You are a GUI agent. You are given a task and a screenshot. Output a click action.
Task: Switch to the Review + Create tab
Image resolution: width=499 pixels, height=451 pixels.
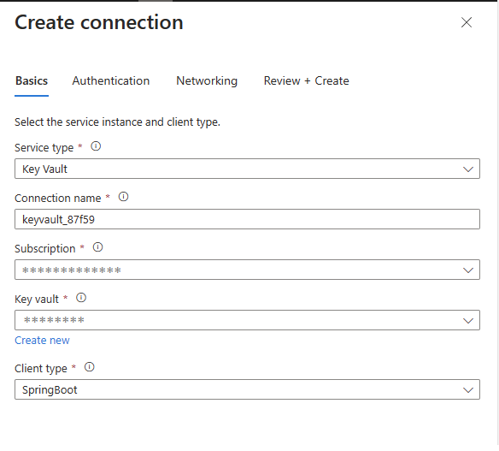pyautogui.click(x=307, y=81)
